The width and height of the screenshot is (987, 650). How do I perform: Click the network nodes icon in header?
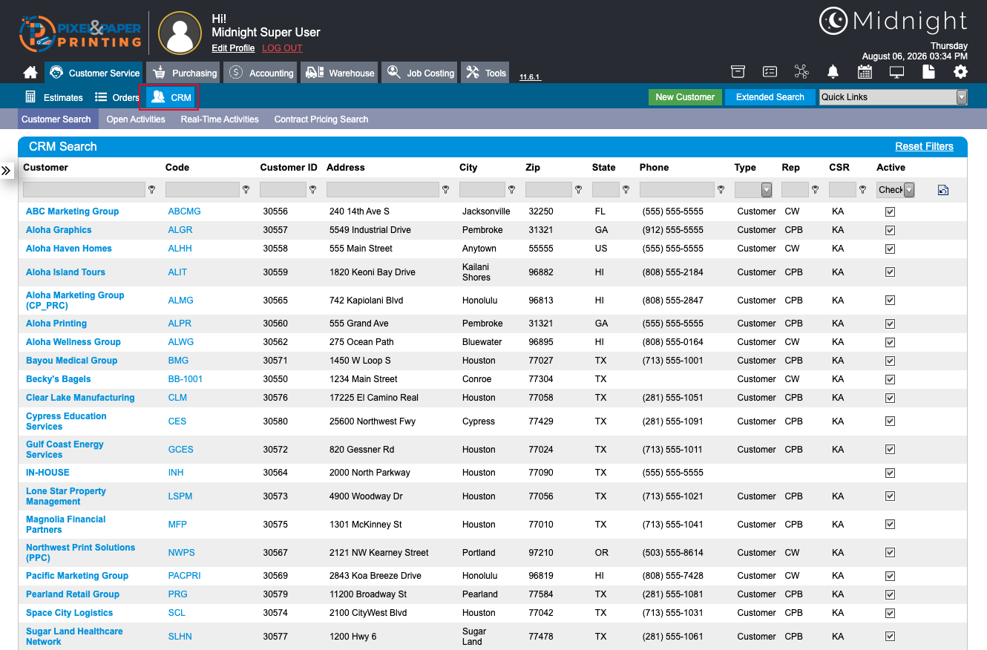coord(801,72)
